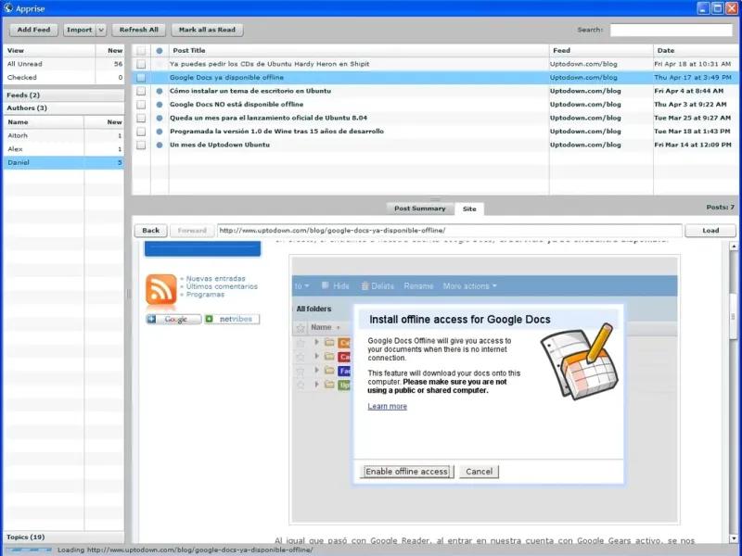Image resolution: width=742 pixels, height=556 pixels.
Task: Tick checkbox for Un mes de Uptodown Ubuntu
Action: tap(141, 145)
